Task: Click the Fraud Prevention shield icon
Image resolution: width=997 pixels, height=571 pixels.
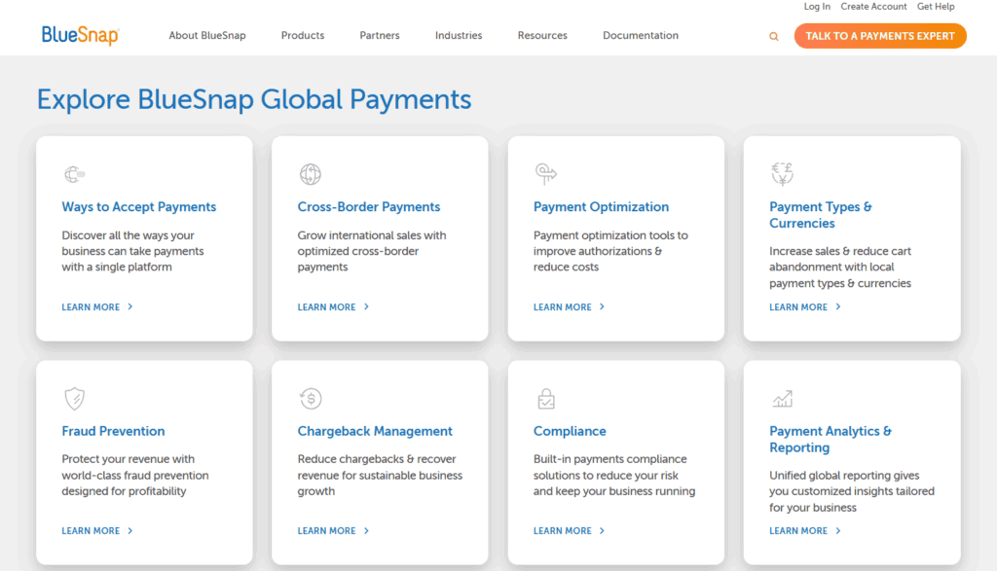Action: [74, 398]
